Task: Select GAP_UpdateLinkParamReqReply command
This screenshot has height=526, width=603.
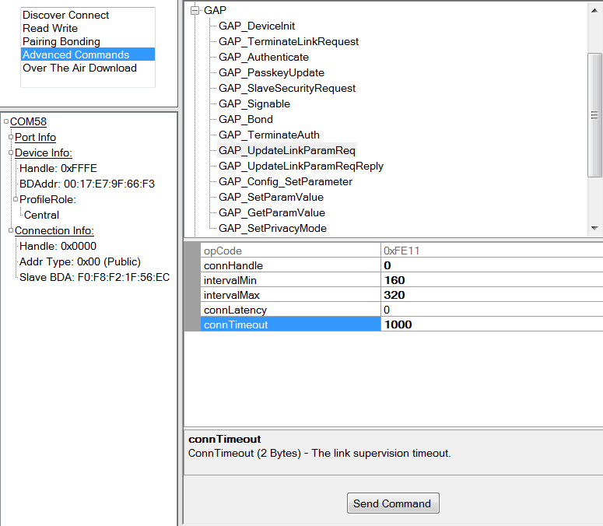Action: coord(300,166)
